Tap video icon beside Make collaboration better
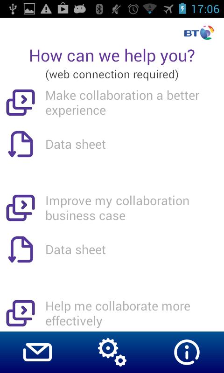This screenshot has width=224, height=373. [x=21, y=103]
